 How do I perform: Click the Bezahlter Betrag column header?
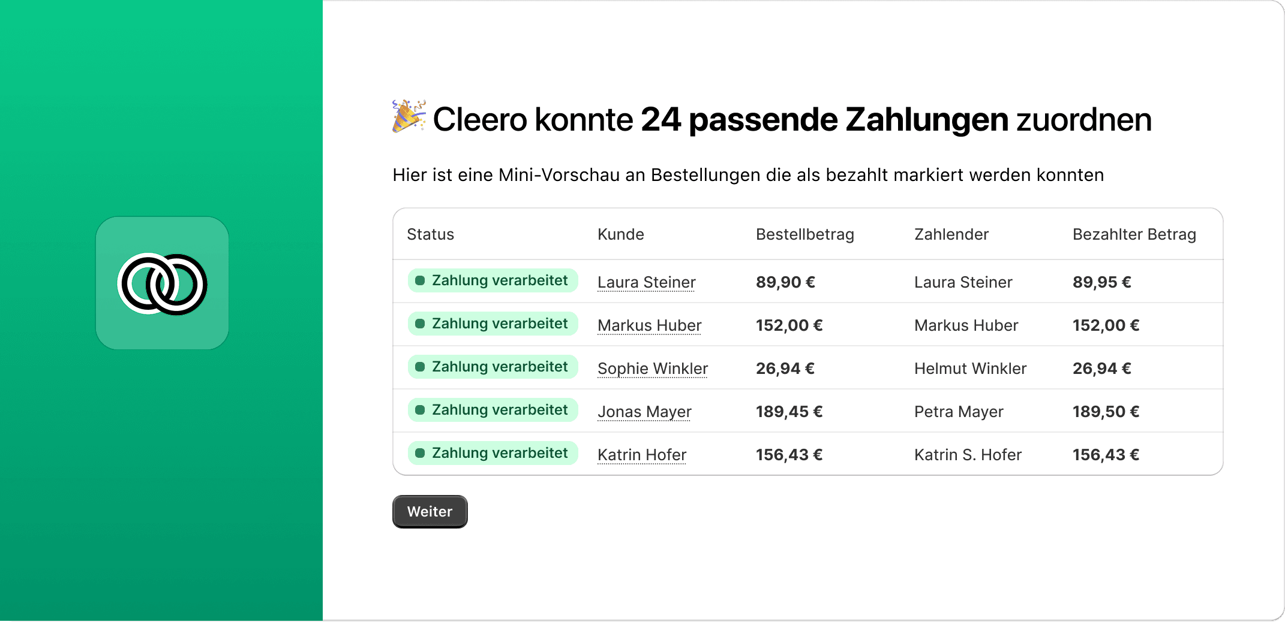click(x=1134, y=234)
